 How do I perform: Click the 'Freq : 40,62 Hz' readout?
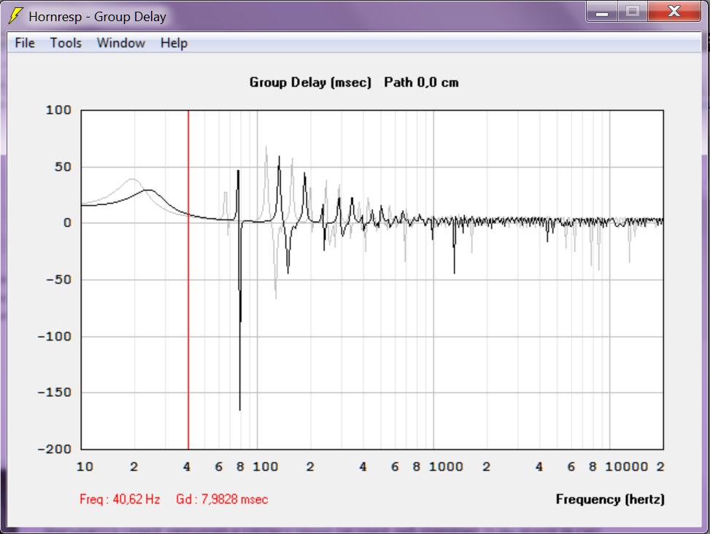pos(120,499)
